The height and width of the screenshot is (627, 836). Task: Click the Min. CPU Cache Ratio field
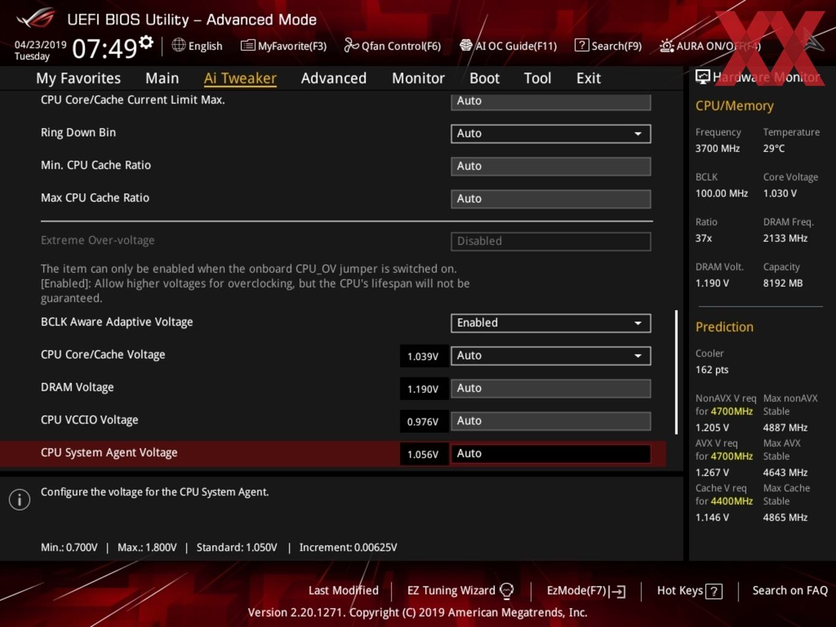[551, 166]
